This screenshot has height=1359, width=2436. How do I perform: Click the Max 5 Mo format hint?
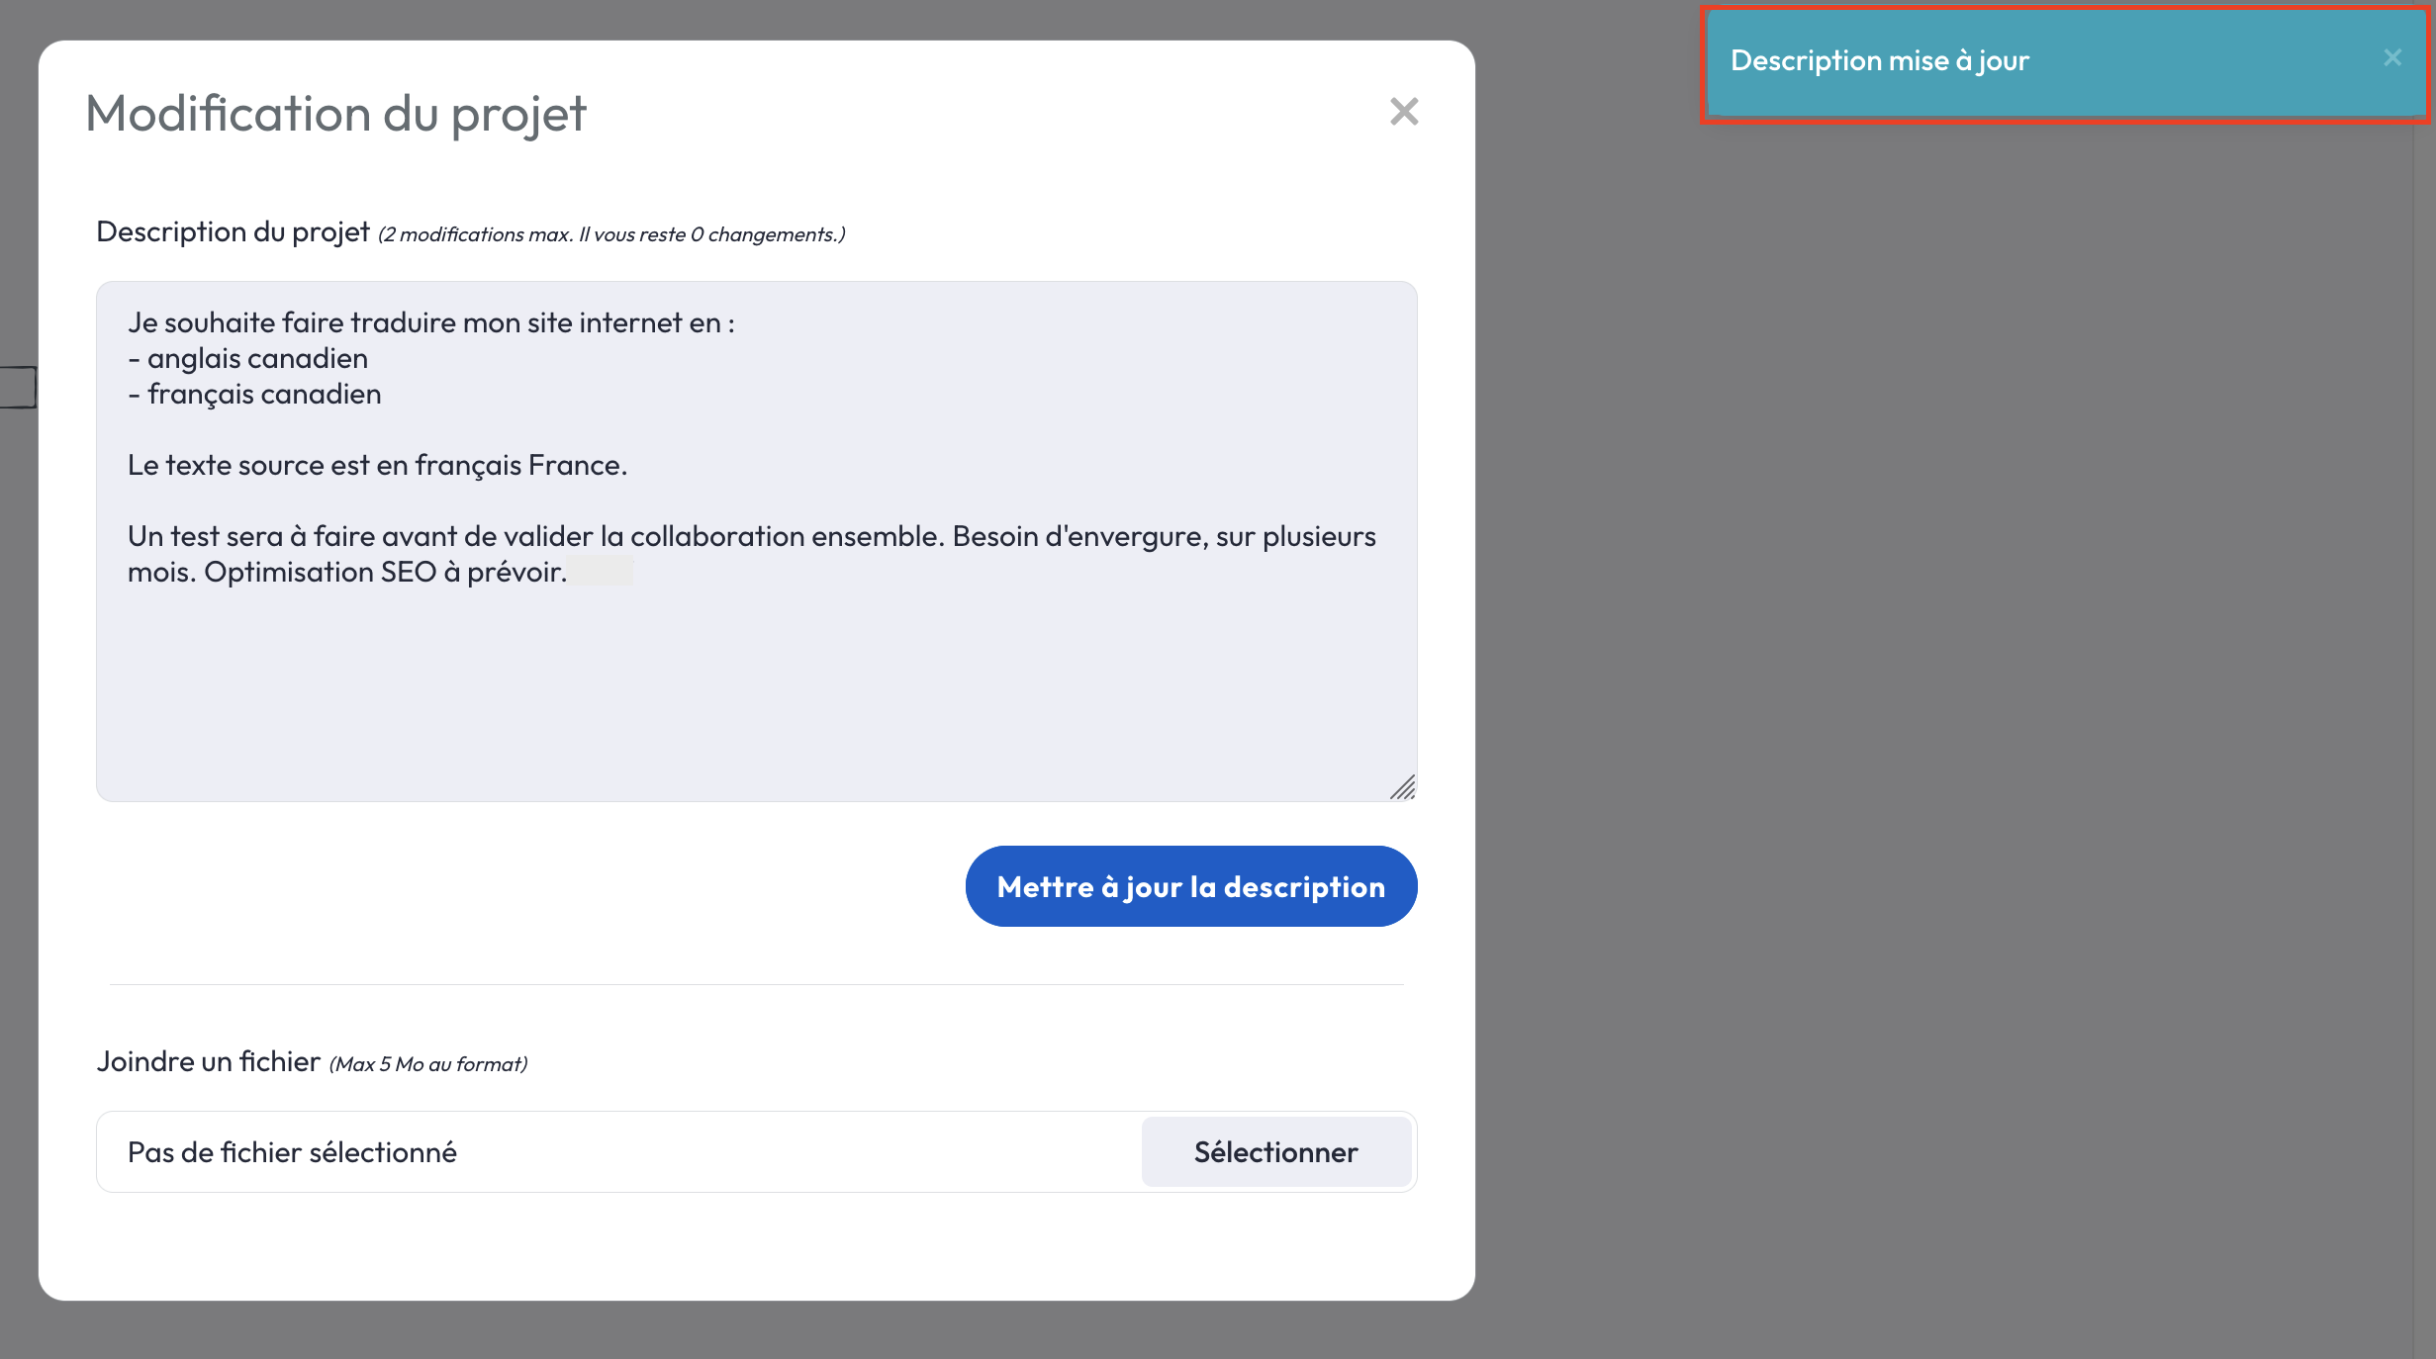pyautogui.click(x=427, y=1064)
